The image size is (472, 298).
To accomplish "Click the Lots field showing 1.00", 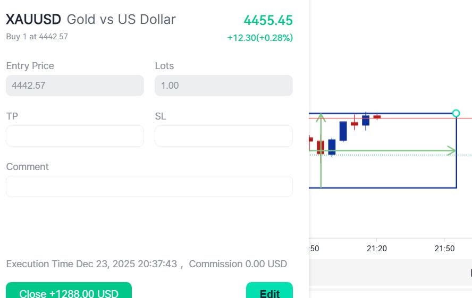I will click(x=223, y=86).
